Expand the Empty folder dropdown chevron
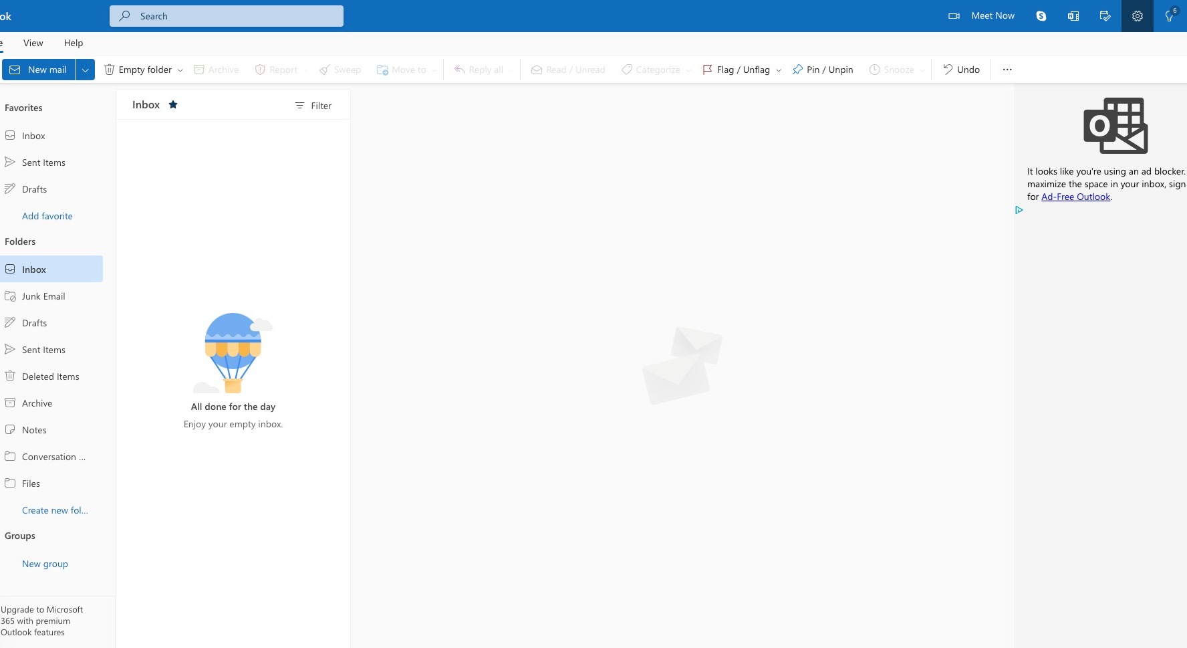This screenshot has height=648, width=1187. [x=180, y=70]
